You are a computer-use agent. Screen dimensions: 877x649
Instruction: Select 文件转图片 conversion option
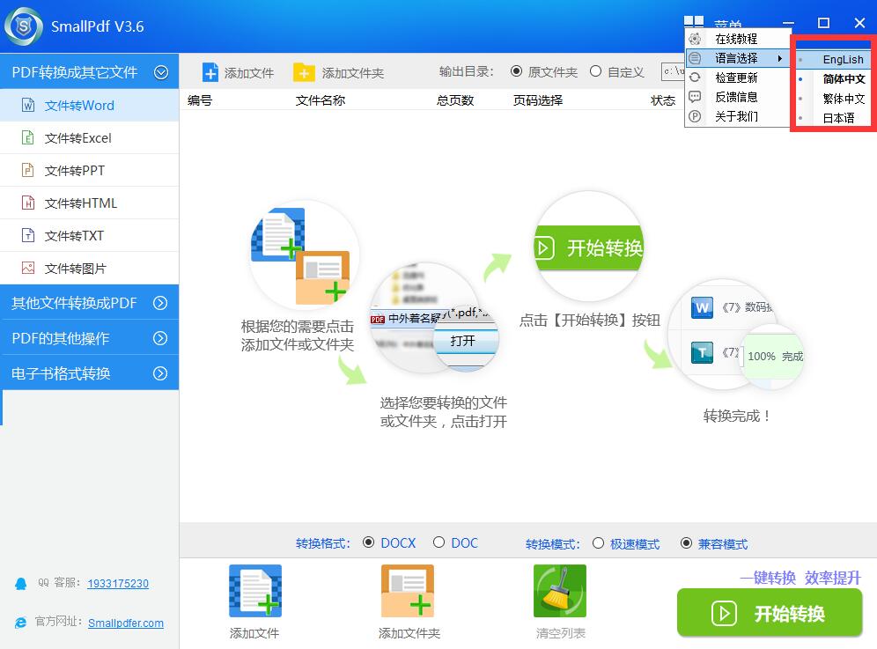[90, 268]
